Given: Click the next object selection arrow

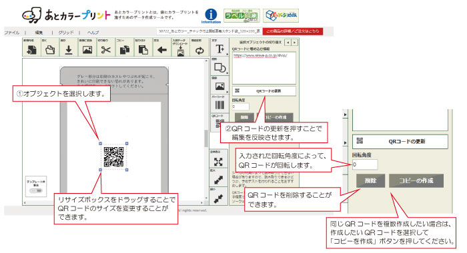Looking at the screenshot, I should tap(294, 43).
